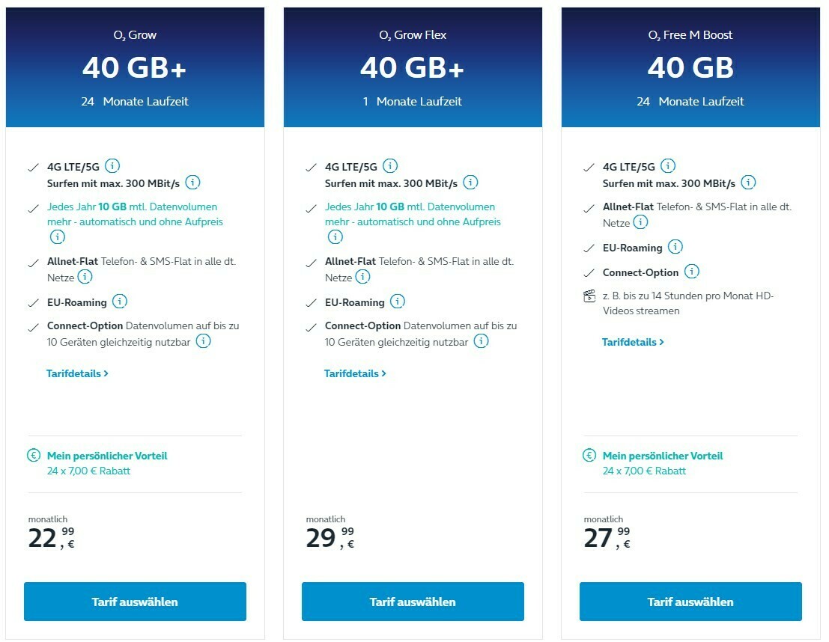Open info icon under yearly 10 GB in O2 Grow
The image size is (829, 642).
pos(57,236)
